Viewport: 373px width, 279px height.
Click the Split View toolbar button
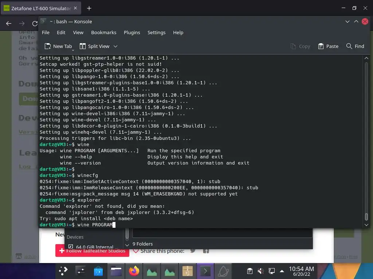pyautogui.click(x=94, y=46)
